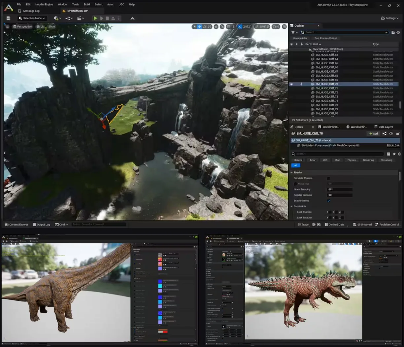
Task: Open the File menu
Action: (19, 4)
